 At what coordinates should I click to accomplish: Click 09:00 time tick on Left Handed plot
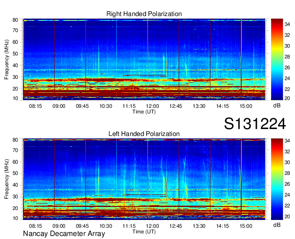tap(59, 226)
